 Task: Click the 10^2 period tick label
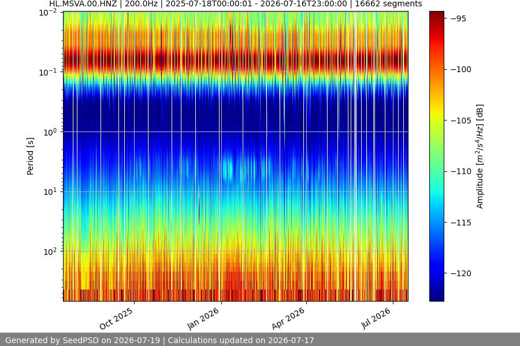(50, 251)
